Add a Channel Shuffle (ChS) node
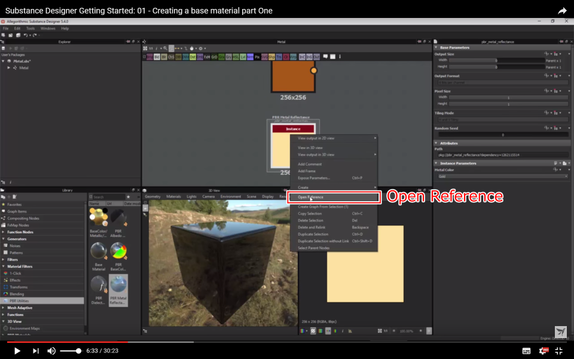Viewport: 574px width, 359px height. pyautogui.click(x=171, y=57)
